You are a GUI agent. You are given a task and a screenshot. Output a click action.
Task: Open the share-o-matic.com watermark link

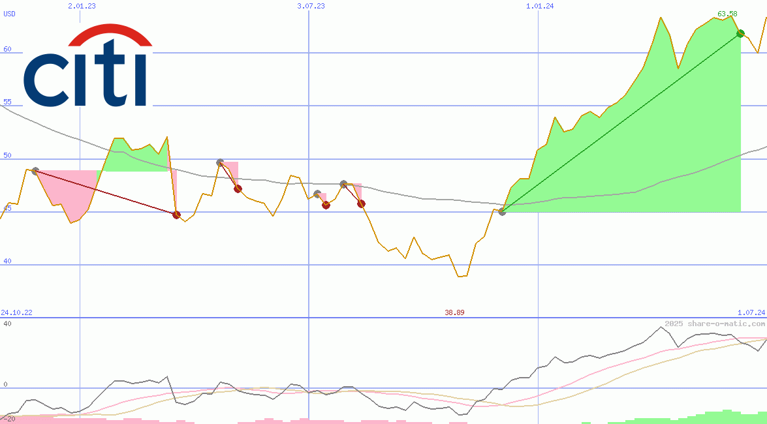(715, 324)
